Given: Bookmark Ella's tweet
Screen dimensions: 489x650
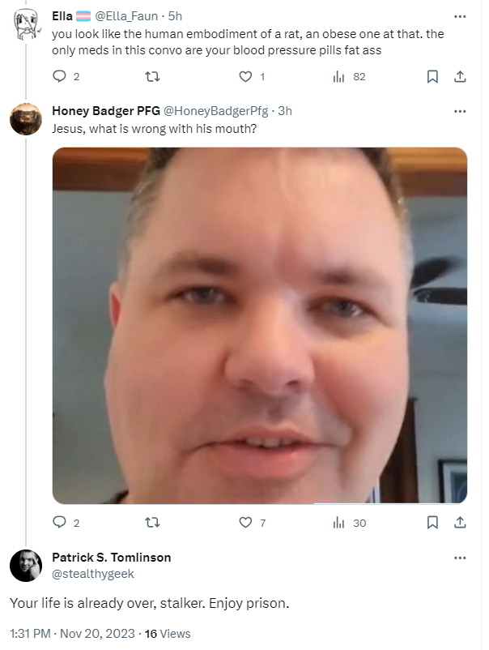Looking at the screenshot, I should (x=432, y=76).
